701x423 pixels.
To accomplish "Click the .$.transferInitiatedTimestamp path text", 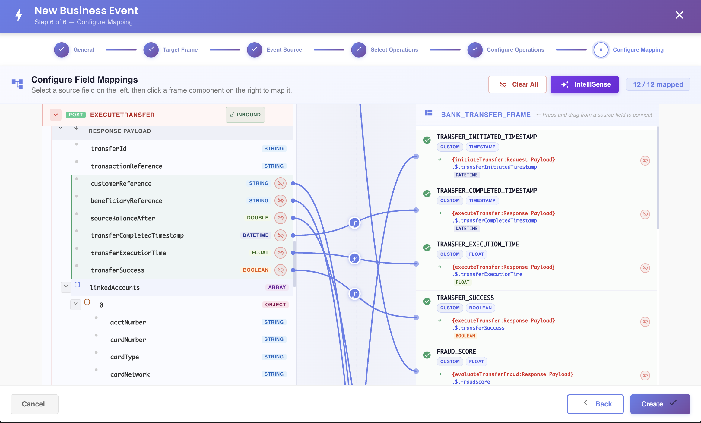I will 494,167.
